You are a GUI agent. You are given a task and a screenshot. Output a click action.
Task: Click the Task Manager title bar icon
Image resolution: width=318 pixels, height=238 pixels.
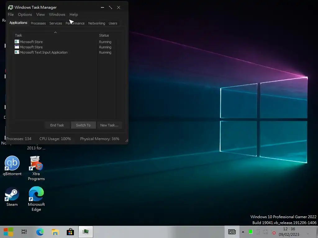point(11,7)
